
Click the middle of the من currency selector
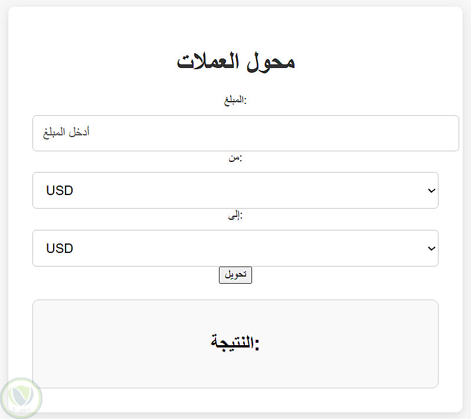click(x=235, y=190)
